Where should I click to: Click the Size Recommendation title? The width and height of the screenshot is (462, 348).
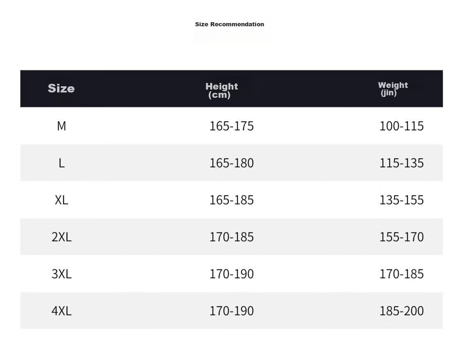(230, 24)
